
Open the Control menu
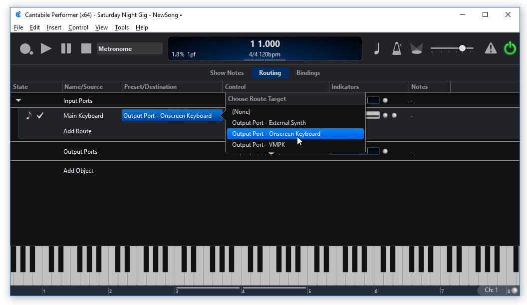pyautogui.click(x=78, y=27)
